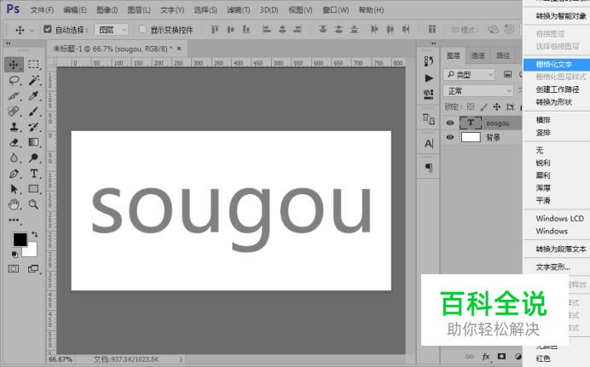Switch to the 路径 tab
The image size is (590, 367).
pos(503,55)
